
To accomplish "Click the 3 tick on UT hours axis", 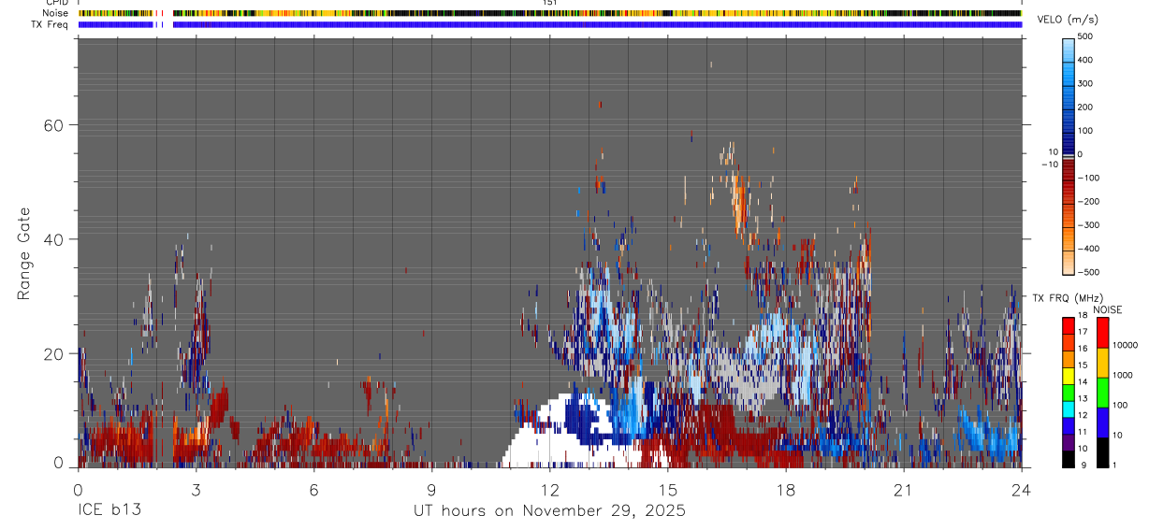I will click(196, 489).
